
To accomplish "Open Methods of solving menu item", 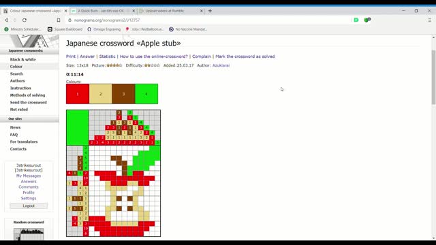I will (27, 95).
